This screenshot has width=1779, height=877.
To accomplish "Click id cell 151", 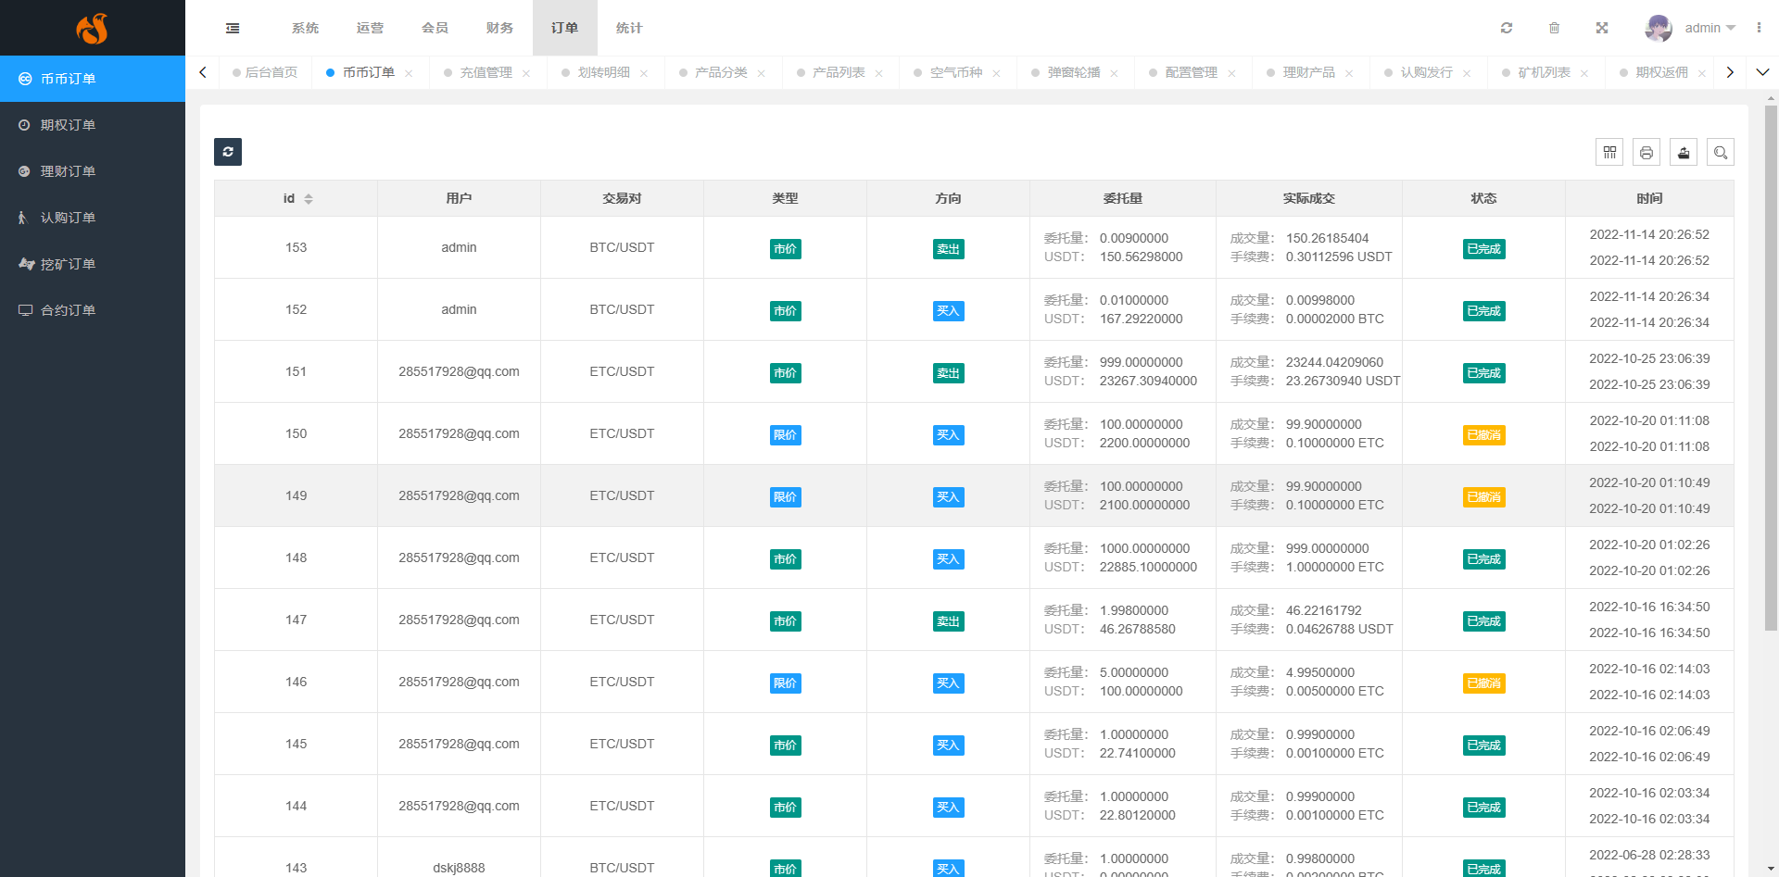I will (296, 371).
